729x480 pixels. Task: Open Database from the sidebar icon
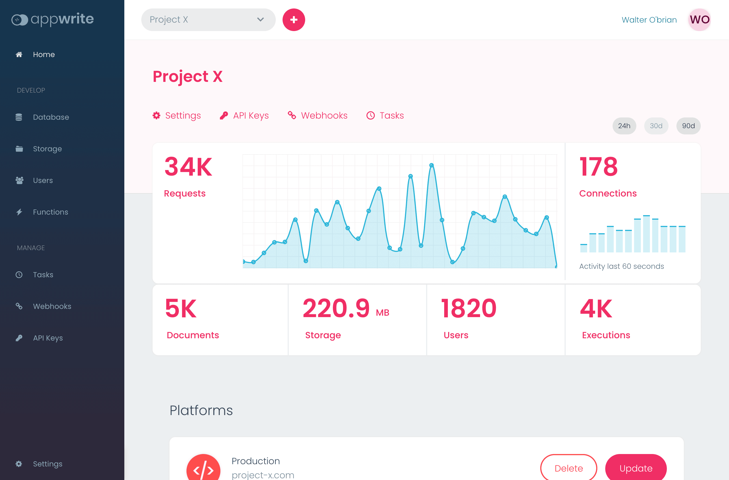(x=19, y=117)
